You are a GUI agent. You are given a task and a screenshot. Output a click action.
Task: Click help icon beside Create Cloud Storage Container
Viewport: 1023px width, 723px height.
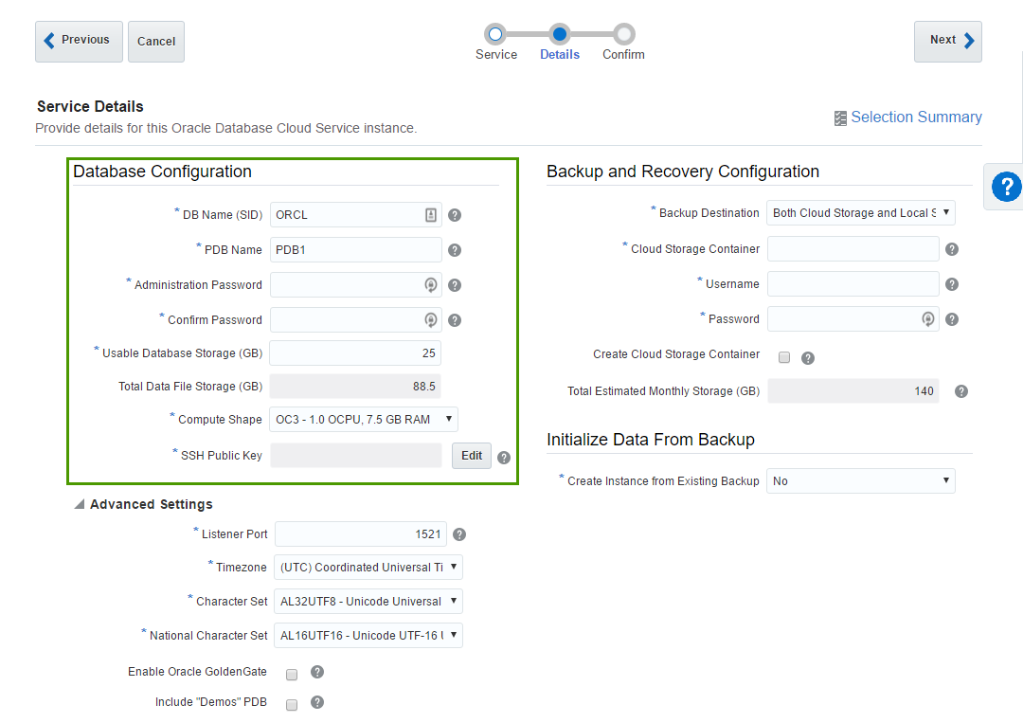tap(808, 358)
